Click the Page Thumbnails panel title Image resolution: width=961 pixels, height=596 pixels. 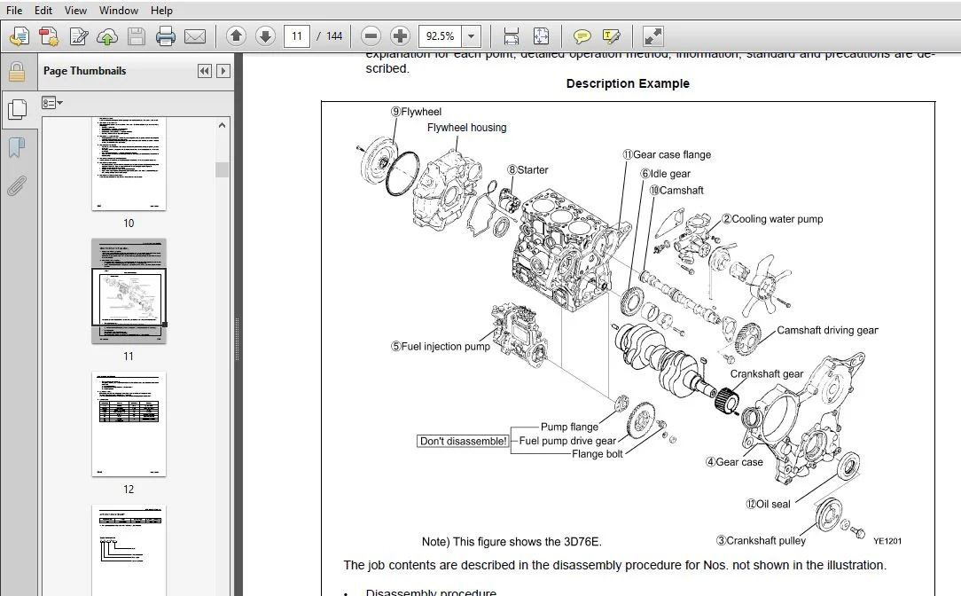[x=84, y=71]
